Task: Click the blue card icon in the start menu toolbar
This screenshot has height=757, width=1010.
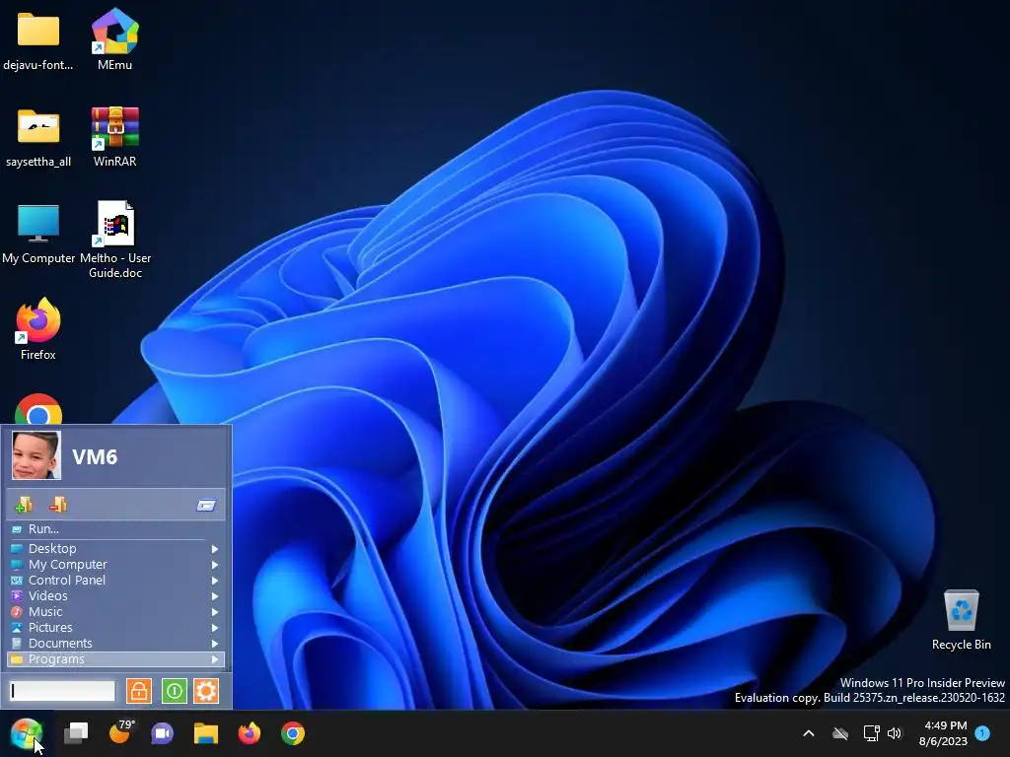Action: pos(206,505)
